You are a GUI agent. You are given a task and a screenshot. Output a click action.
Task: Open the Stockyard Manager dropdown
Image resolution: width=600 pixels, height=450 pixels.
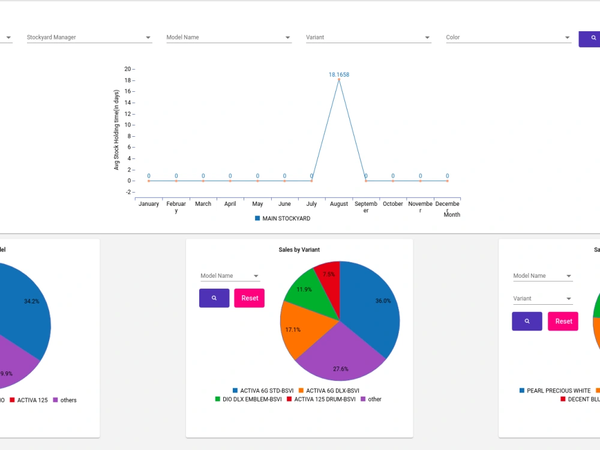pos(89,37)
